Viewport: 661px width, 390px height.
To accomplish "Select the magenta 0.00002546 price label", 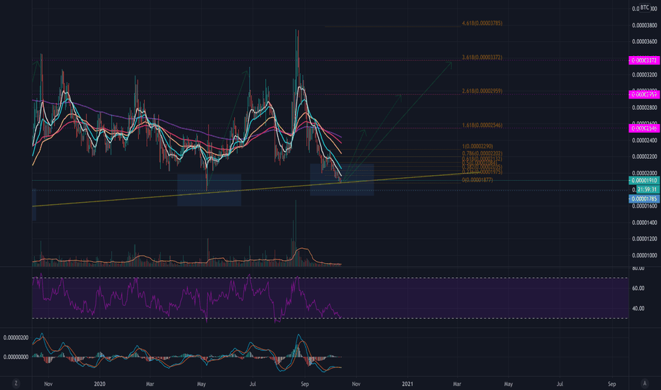I will click(x=644, y=128).
